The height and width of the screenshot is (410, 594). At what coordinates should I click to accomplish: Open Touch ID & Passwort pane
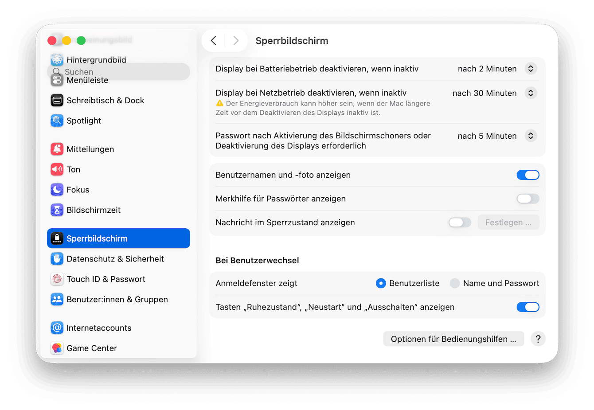point(118,279)
